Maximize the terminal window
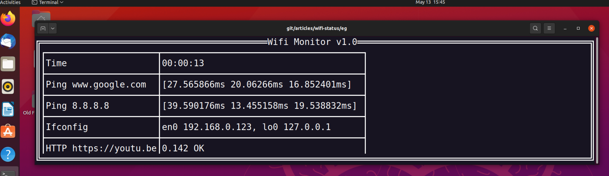Screen dimensions: 609x176 tap(578, 28)
